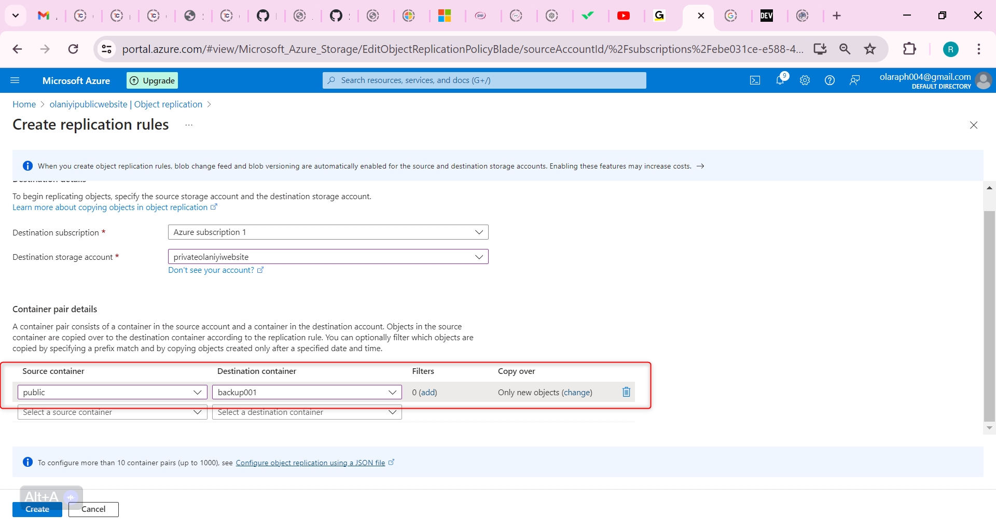Click the Create button
Viewport: 996px width, 529px height.
(x=37, y=509)
